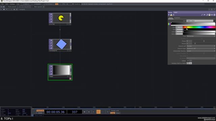This screenshot has height=121, width=216.
Task: Switch timeline mode to Beats
Action: tap(40, 113)
